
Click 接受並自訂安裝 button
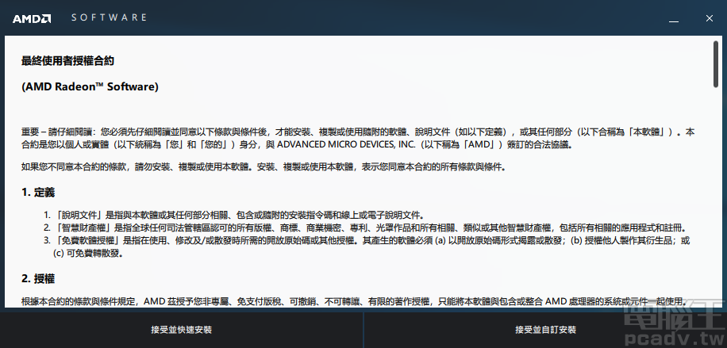(x=545, y=330)
